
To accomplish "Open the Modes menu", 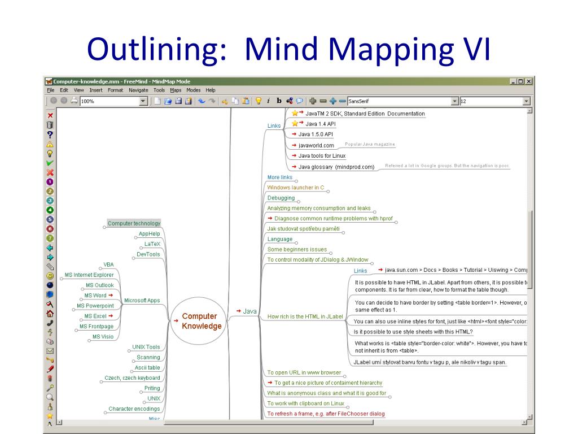I will pos(193,90).
